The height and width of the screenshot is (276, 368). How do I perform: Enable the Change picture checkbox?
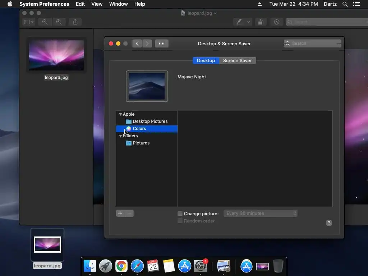click(x=180, y=213)
